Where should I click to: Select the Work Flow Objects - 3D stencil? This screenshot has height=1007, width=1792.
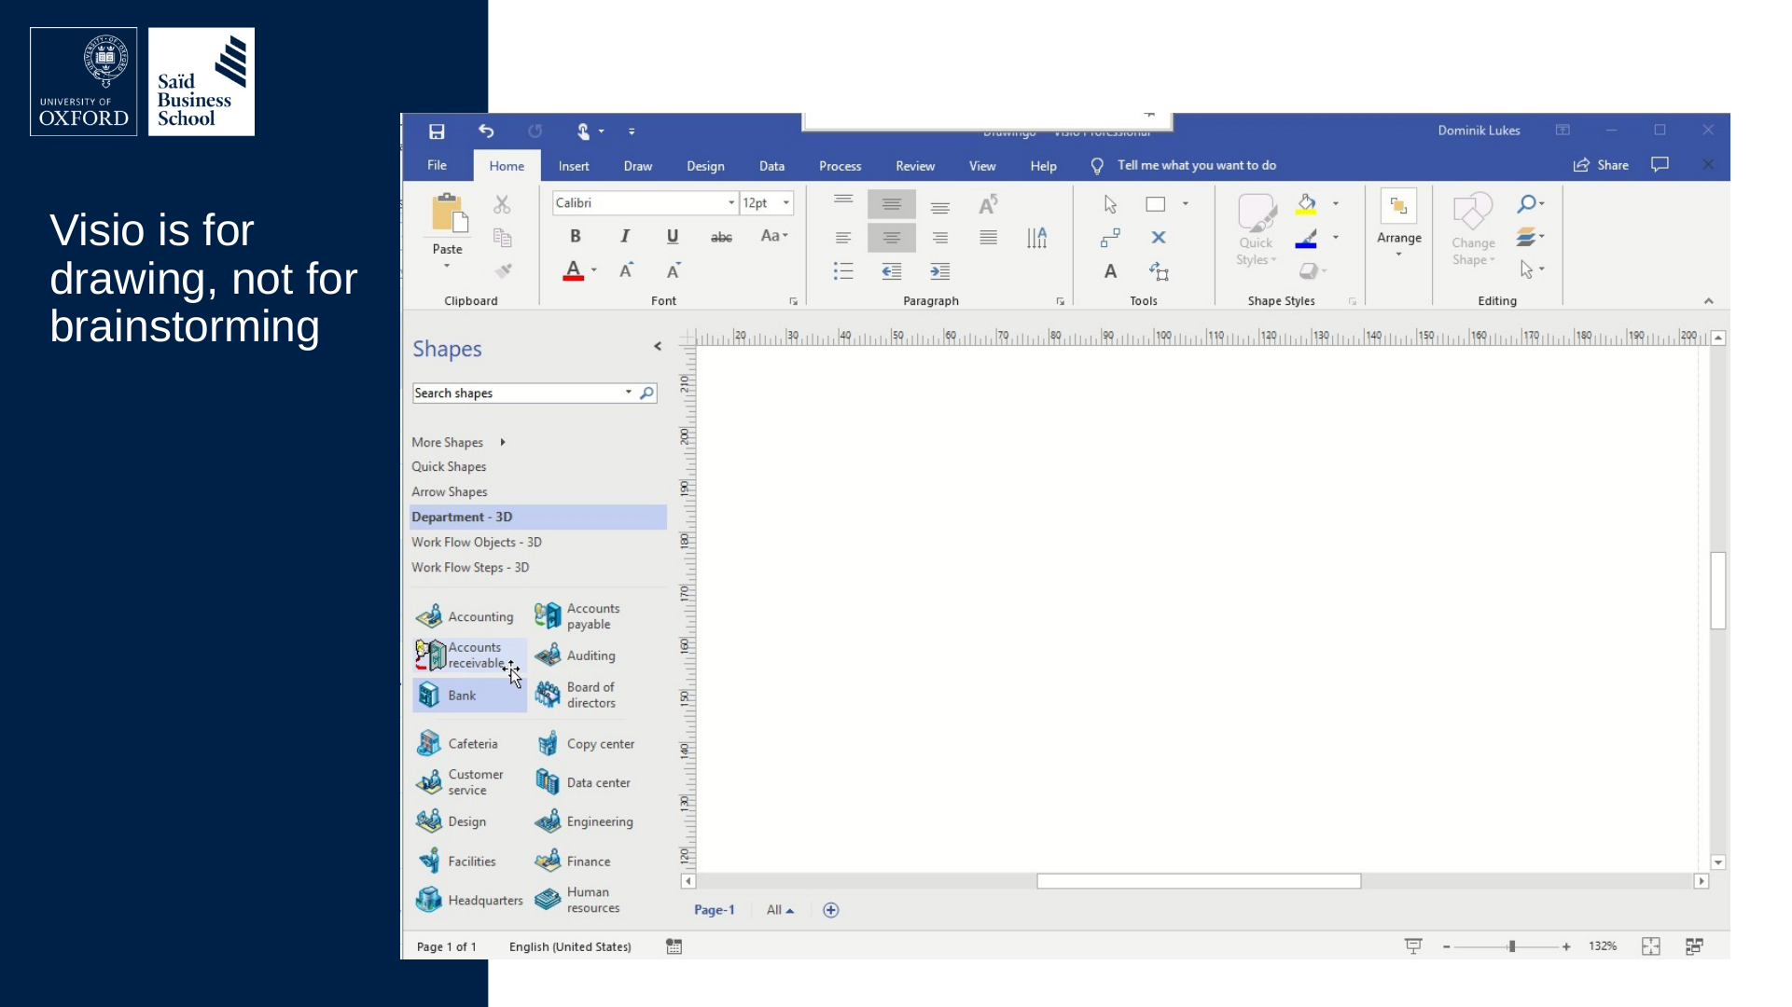tap(477, 542)
